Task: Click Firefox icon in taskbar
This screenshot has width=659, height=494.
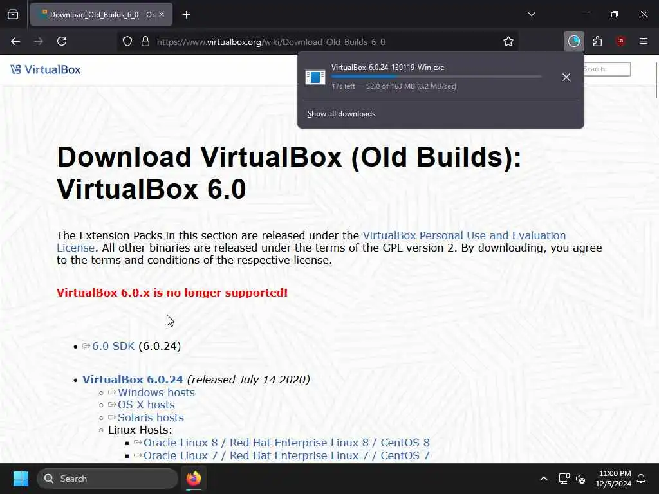Action: tap(194, 479)
